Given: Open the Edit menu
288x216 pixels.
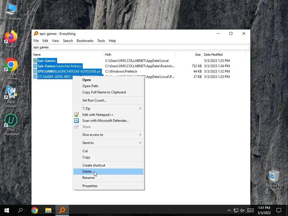Looking at the screenshot, I should point(45,41).
